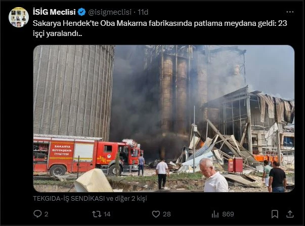Image resolution: width=305 pixels, height=226 pixels.
Task: Like the tweet with heart icon
Action: click(x=156, y=214)
